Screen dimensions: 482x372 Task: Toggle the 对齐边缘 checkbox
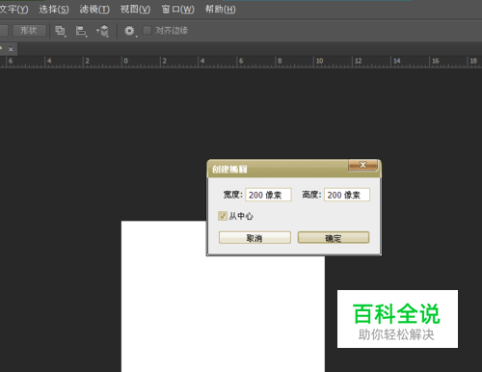click(x=147, y=31)
